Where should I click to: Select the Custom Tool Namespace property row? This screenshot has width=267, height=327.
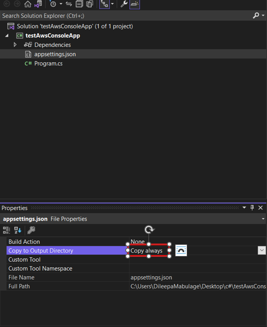click(68, 268)
